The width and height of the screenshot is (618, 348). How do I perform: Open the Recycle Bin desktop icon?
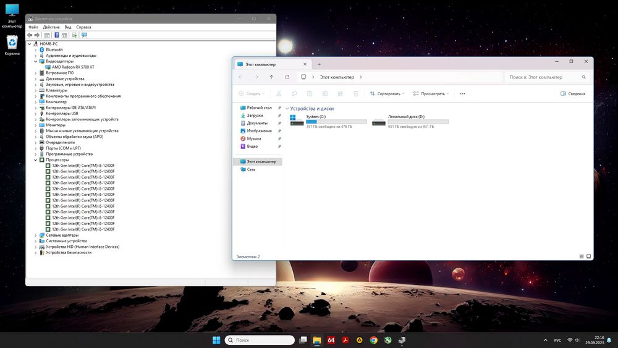pos(12,43)
